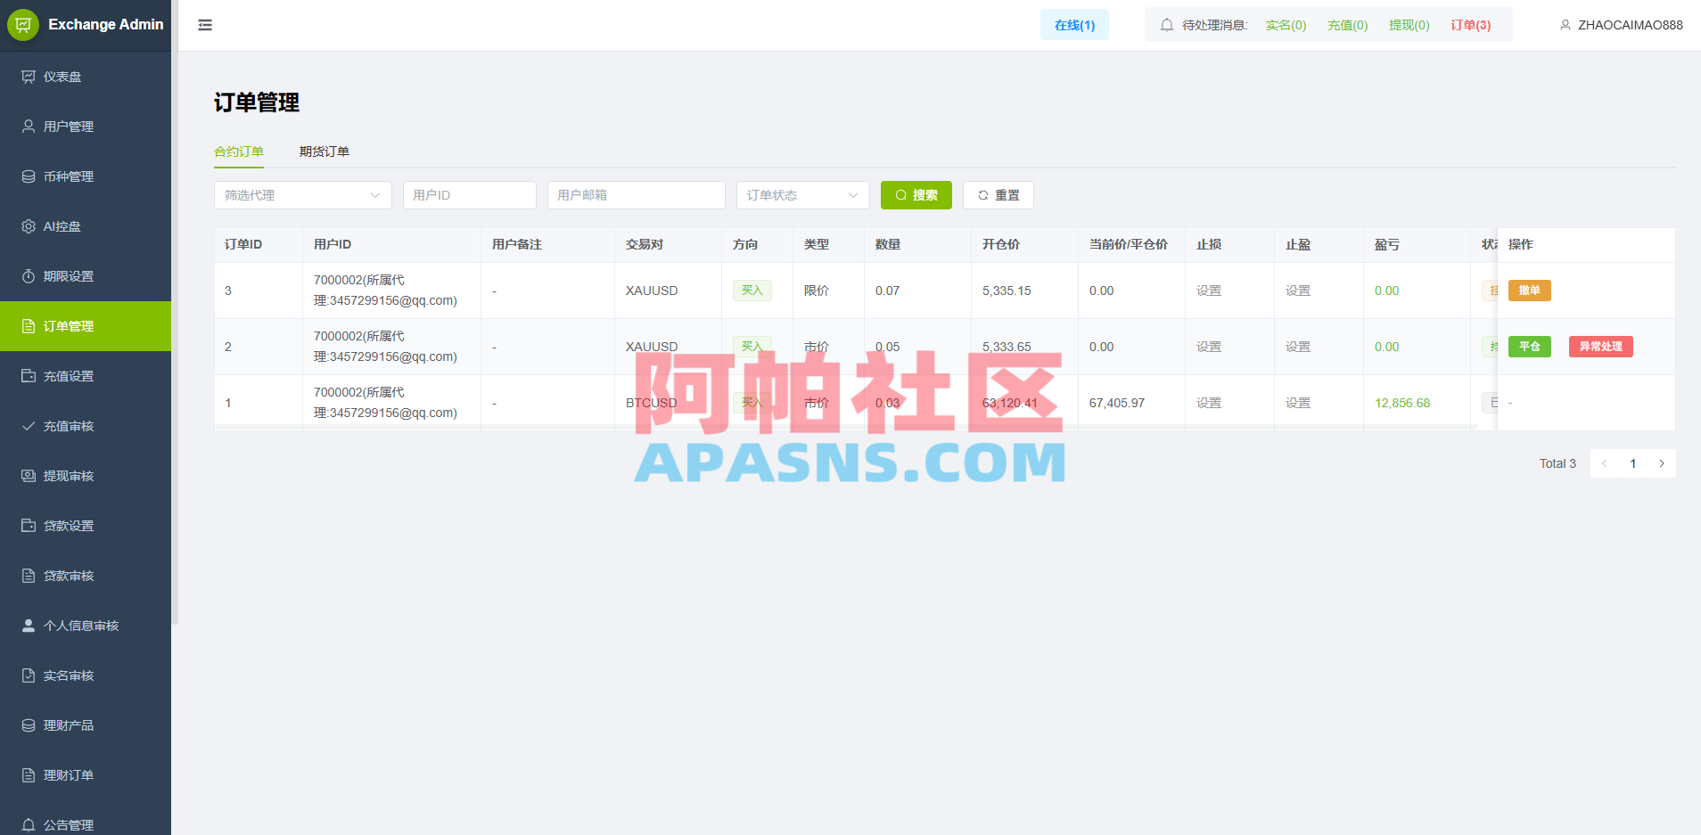Open 期限设置 in the sidebar
Screen dimensions: 1701x835
(86, 276)
